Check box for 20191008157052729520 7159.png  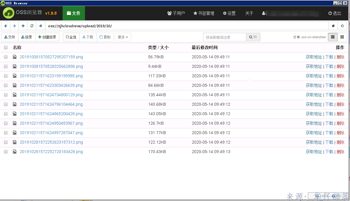6,57
